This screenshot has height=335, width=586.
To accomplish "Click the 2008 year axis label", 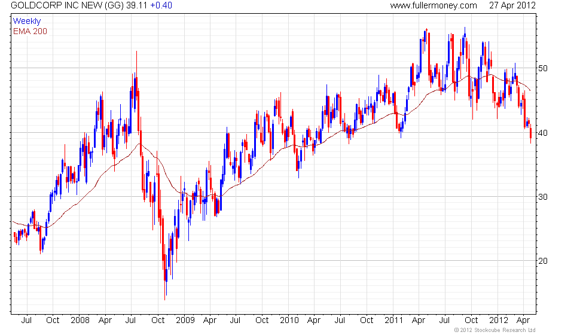I will click(x=80, y=321).
